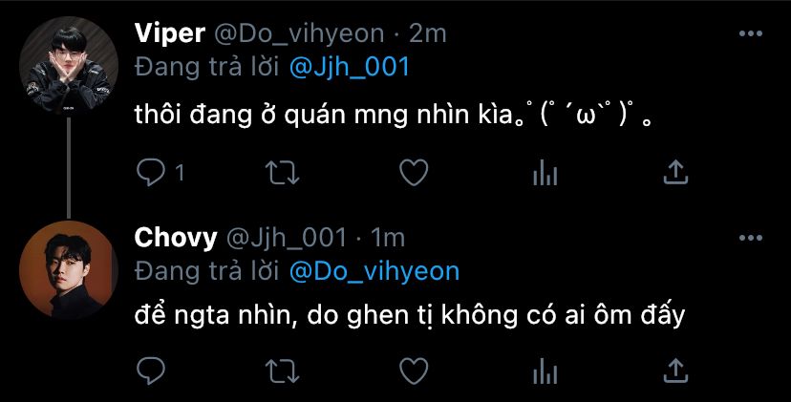
Task: Like Chovy's tweet with heart icon
Action: point(414,371)
